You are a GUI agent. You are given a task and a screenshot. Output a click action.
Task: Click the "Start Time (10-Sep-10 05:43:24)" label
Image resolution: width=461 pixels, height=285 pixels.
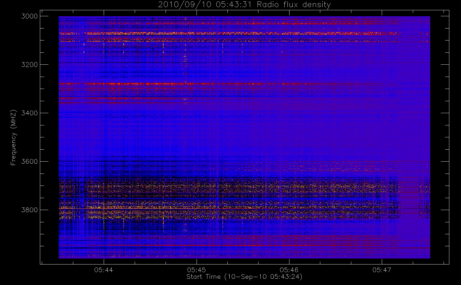[x=244, y=277]
